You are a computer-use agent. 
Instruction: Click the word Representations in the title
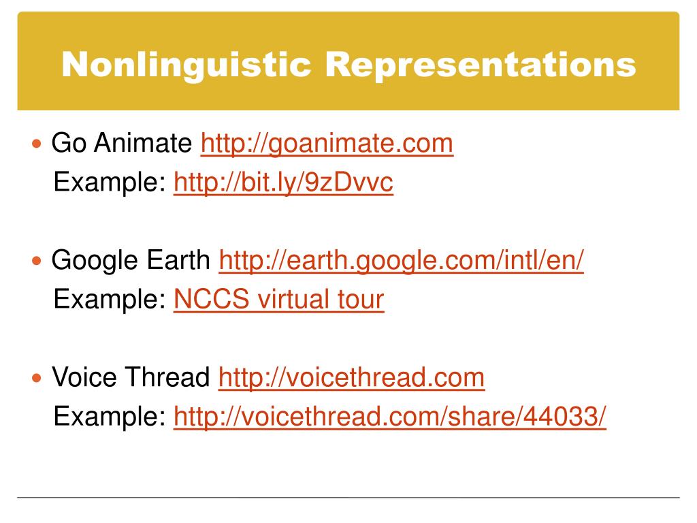click(x=481, y=65)
